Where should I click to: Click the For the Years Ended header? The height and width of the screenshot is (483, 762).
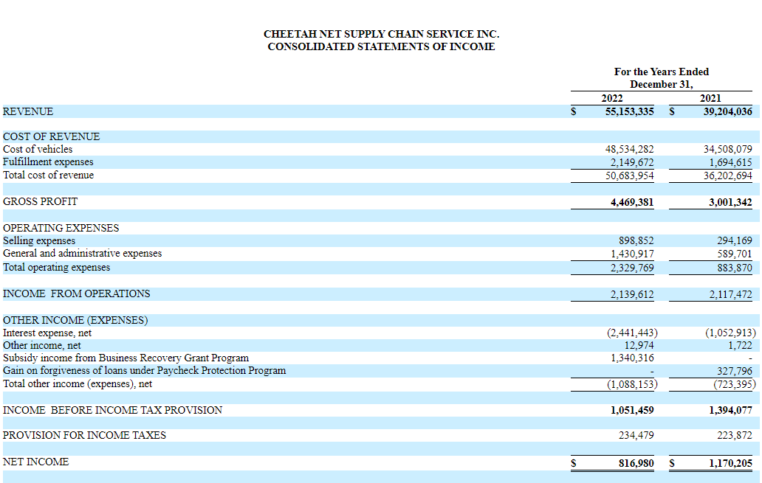click(x=662, y=72)
